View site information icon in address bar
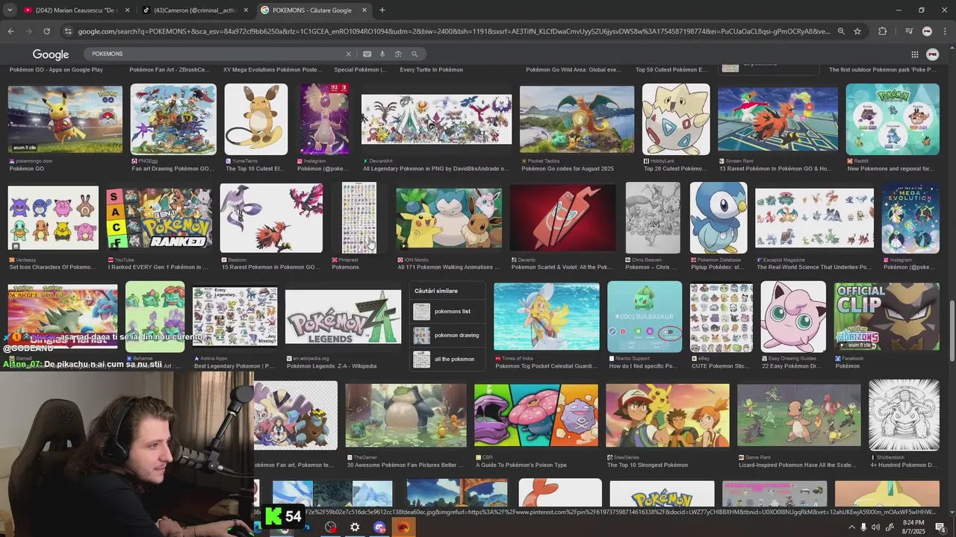Image resolution: width=956 pixels, height=537 pixels. coord(68,31)
